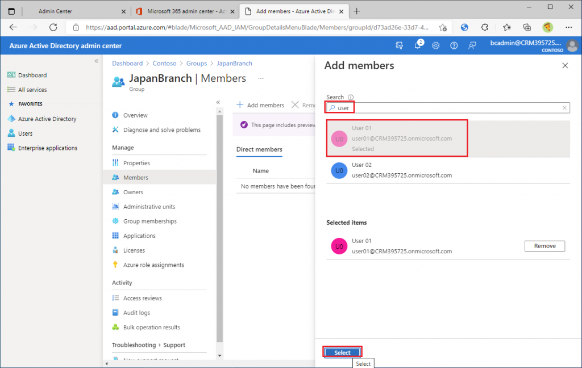Open browser favorites star-list icon

point(506,27)
